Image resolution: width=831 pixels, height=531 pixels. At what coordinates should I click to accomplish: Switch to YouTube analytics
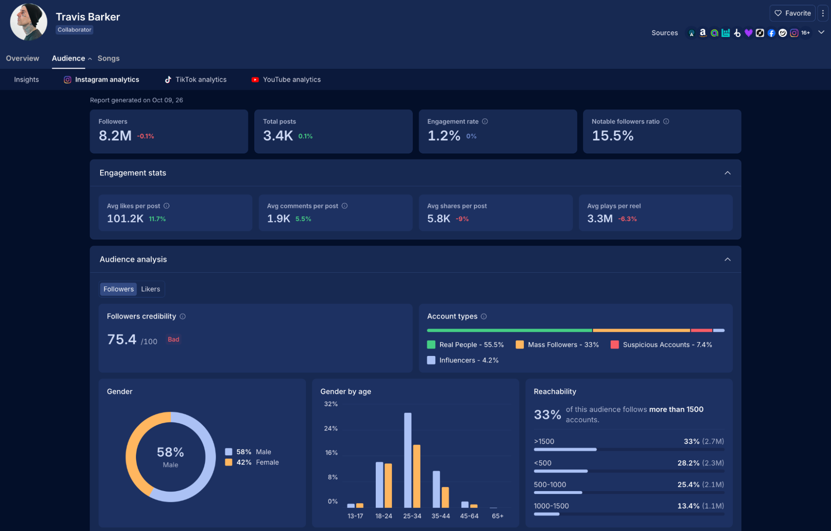pyautogui.click(x=286, y=79)
